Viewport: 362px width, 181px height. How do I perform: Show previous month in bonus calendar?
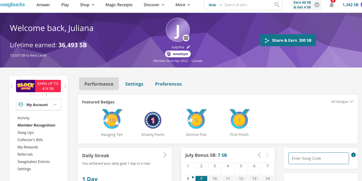tap(259, 155)
